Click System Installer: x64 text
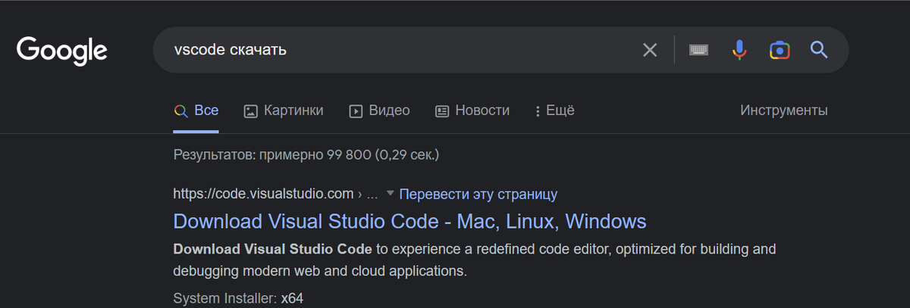The image size is (910, 308). click(x=238, y=298)
